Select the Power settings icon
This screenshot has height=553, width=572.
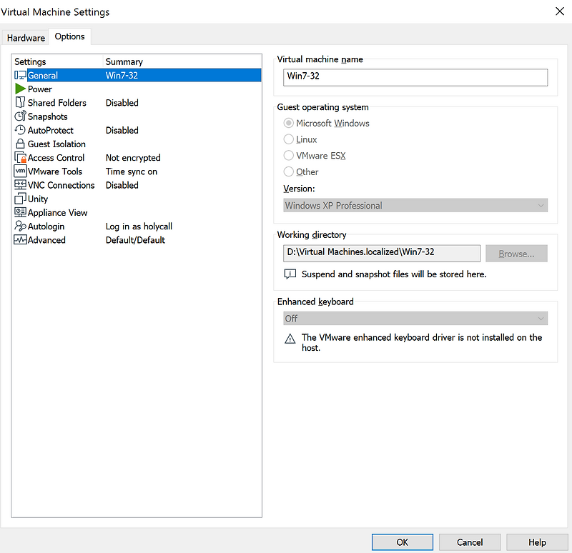point(19,89)
